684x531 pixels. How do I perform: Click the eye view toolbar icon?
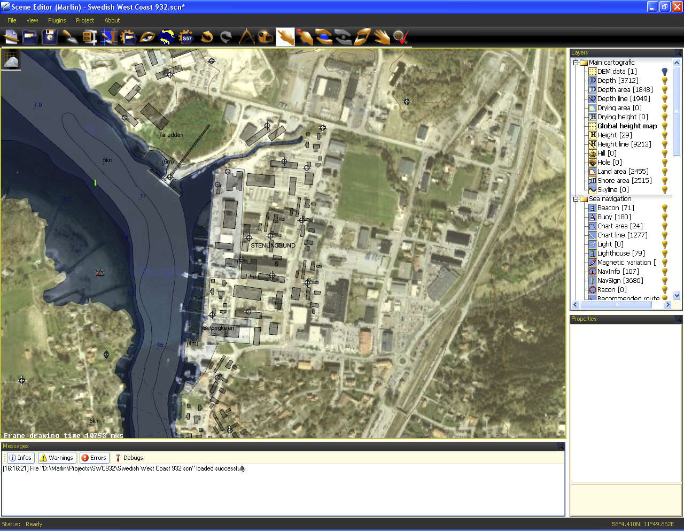(x=147, y=37)
